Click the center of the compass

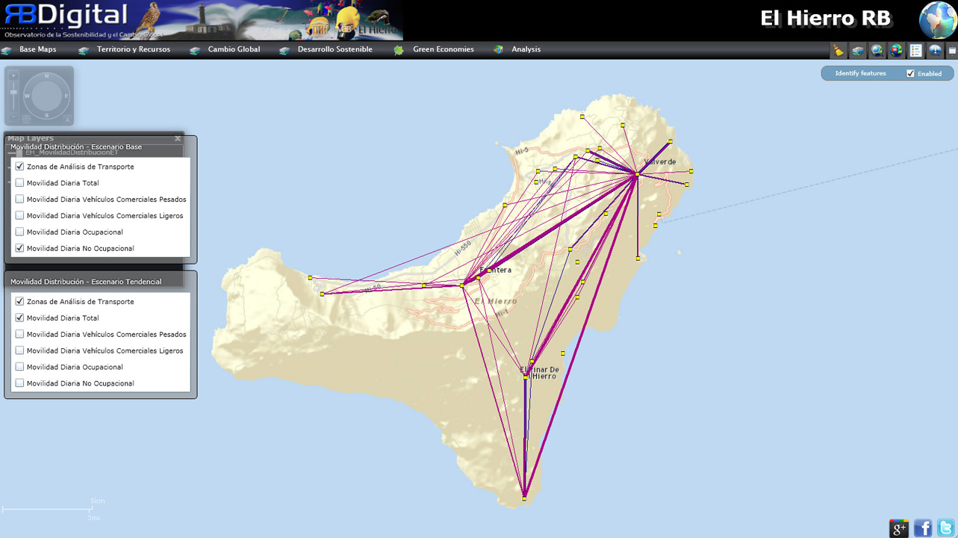47,96
